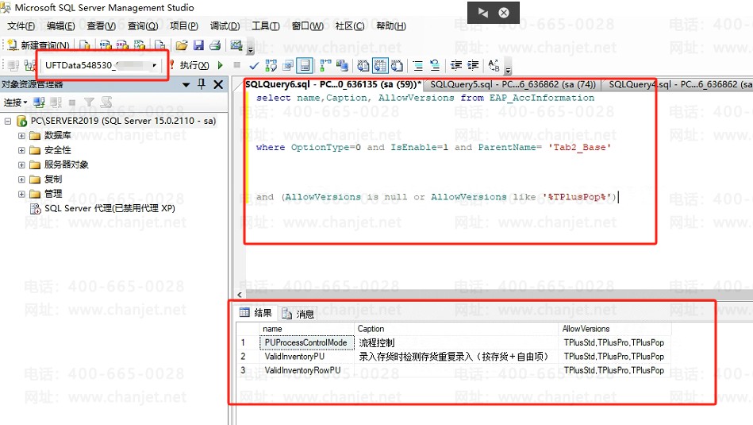Open the Tools (工具) menu
753x425 pixels.
[266, 26]
